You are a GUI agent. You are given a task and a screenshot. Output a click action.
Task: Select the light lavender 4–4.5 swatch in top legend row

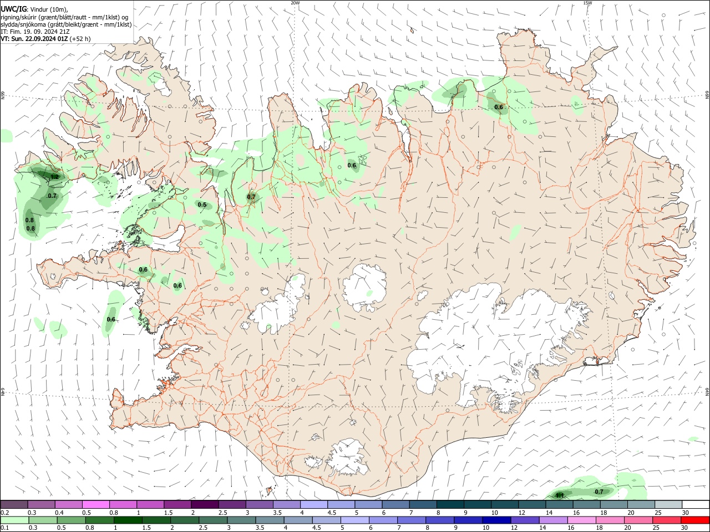313,504
